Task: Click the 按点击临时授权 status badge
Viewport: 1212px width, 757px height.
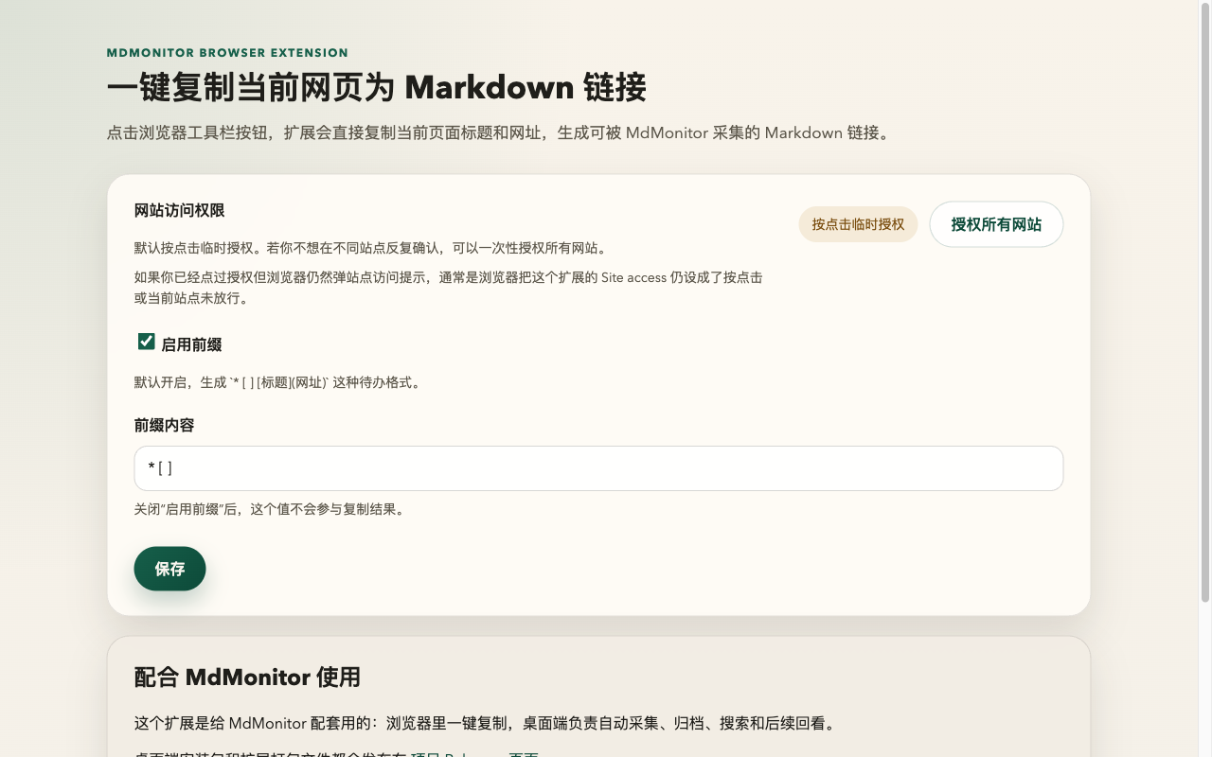Action: (858, 224)
